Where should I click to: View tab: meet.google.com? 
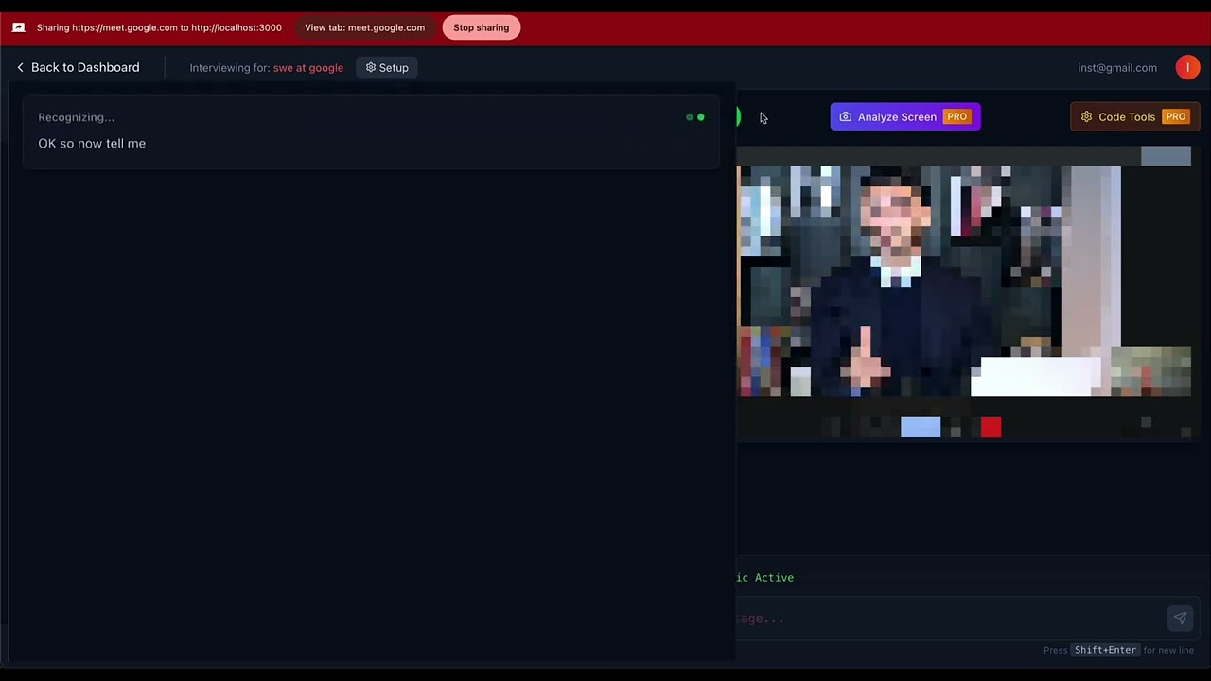coord(364,27)
